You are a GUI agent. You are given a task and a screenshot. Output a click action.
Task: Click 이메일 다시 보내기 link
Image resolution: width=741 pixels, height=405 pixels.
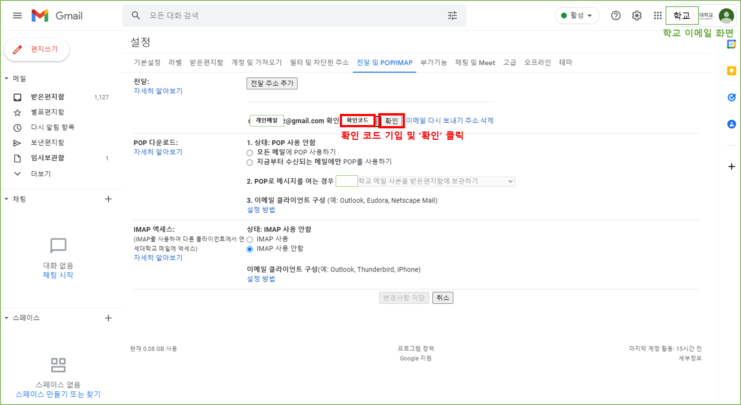pyautogui.click(x=435, y=121)
